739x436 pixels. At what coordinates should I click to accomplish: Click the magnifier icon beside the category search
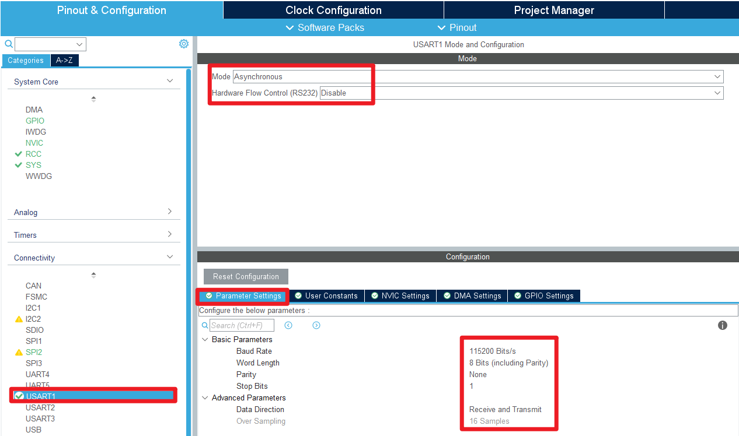(x=9, y=44)
